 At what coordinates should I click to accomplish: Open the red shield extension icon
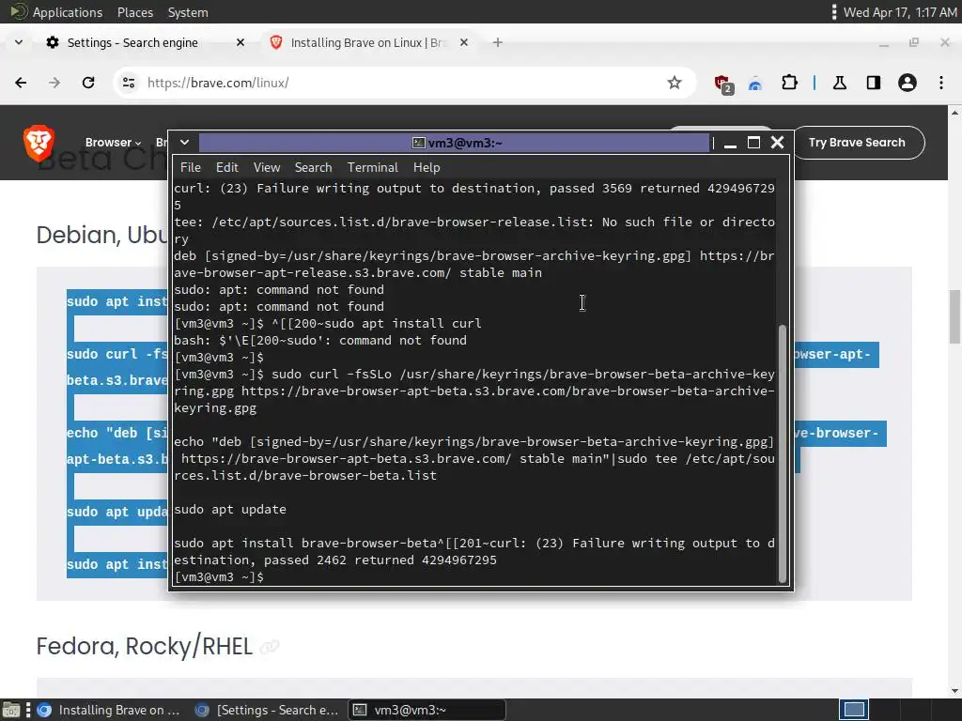point(722,84)
